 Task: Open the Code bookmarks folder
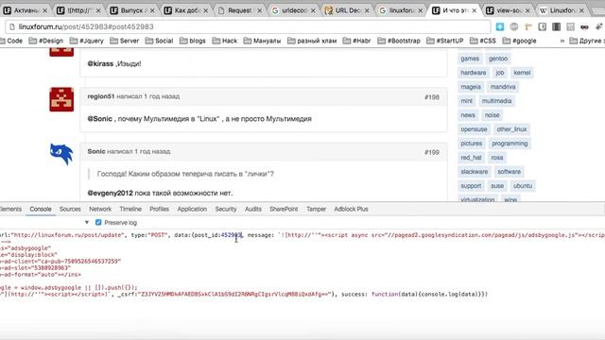point(11,41)
